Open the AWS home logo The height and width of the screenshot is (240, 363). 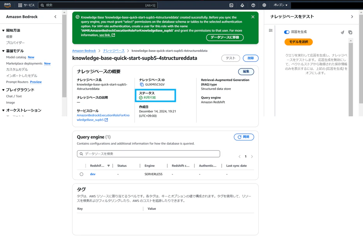tap(7, 5)
